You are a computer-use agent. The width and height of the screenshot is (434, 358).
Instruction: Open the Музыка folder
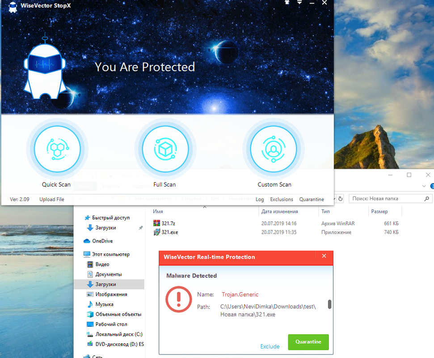click(x=104, y=304)
